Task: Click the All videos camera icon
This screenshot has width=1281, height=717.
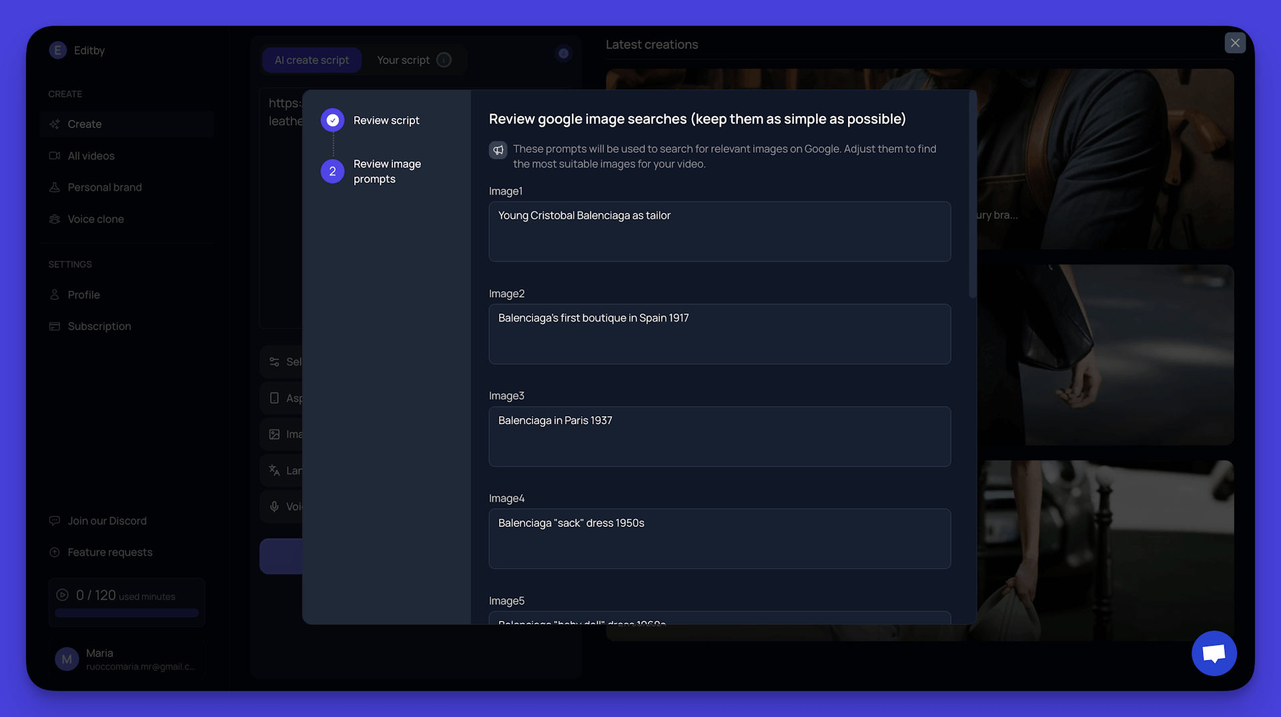Action: (x=55, y=155)
